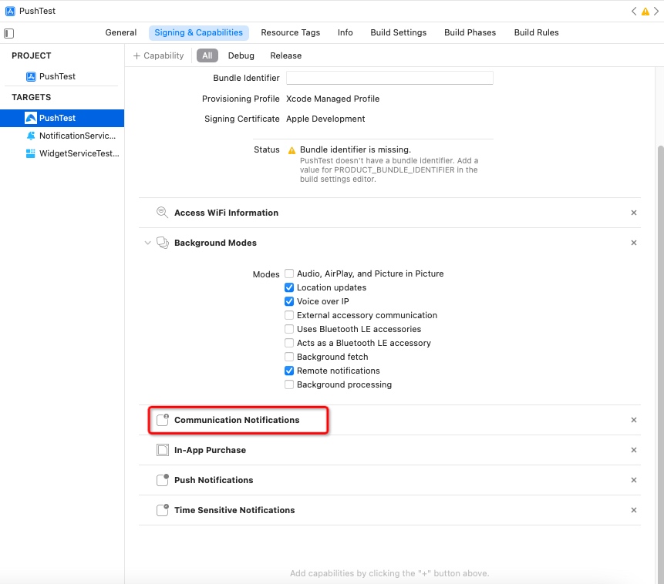Enable Uses Bluetooth LE accessories
The image size is (664, 584).
click(x=289, y=329)
